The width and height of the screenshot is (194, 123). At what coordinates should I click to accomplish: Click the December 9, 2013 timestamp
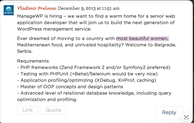point(89,8)
